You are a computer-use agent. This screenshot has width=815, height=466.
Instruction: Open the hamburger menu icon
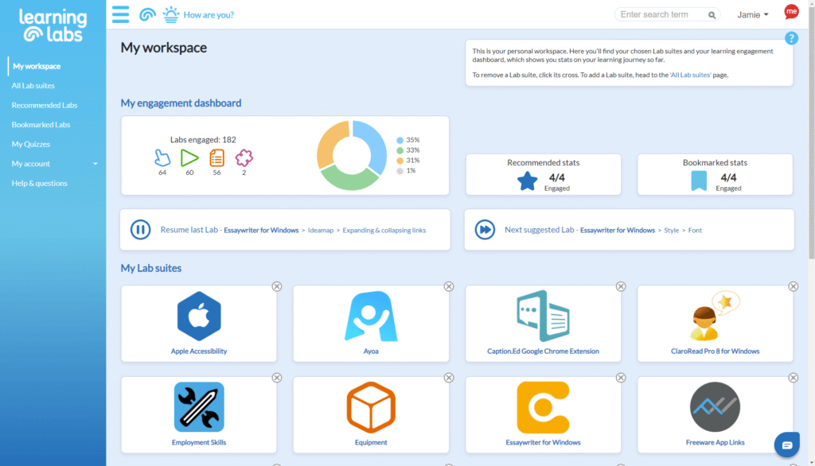tap(120, 14)
